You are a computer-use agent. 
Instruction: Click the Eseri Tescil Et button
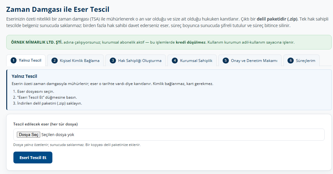[x=33, y=158]
